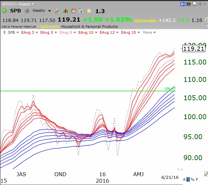
Task: Click the 100.00 price axis label
Action: [195, 117]
